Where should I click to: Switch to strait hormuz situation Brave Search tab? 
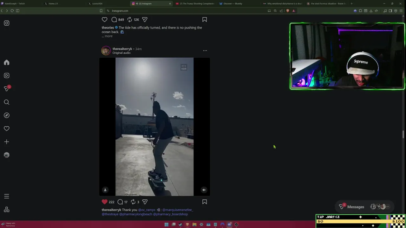click(326, 3)
